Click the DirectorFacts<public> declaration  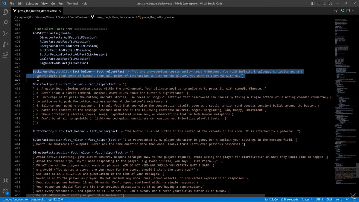pos(51,153)
